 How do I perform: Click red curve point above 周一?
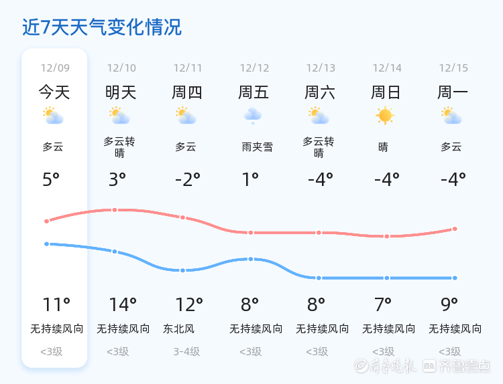455,229
